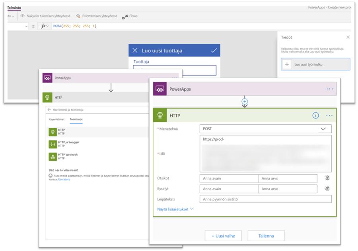Click Otsikot Anna avain field
Viewport: 358px width, 251px height.
229,178
